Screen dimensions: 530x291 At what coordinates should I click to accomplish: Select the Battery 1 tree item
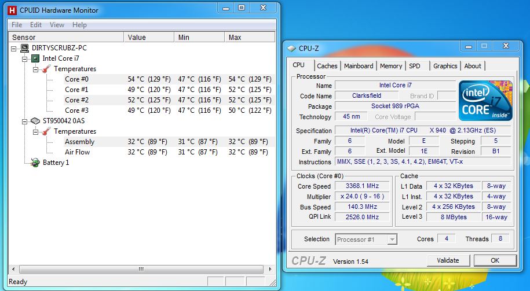point(56,163)
